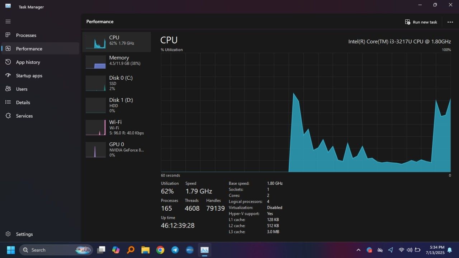This screenshot has height=258, width=459.
Task: Toggle the hamburger navigation menu
Action: coord(8,22)
